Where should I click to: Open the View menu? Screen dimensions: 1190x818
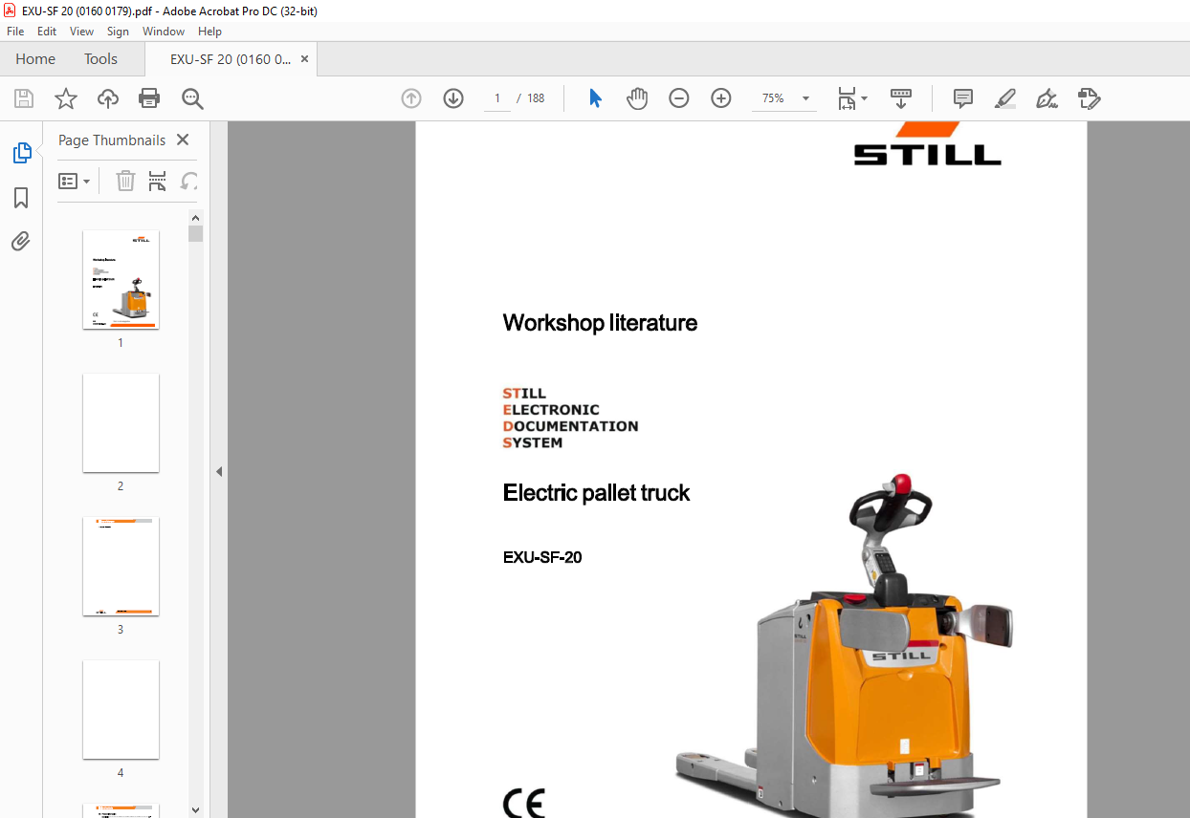[81, 32]
